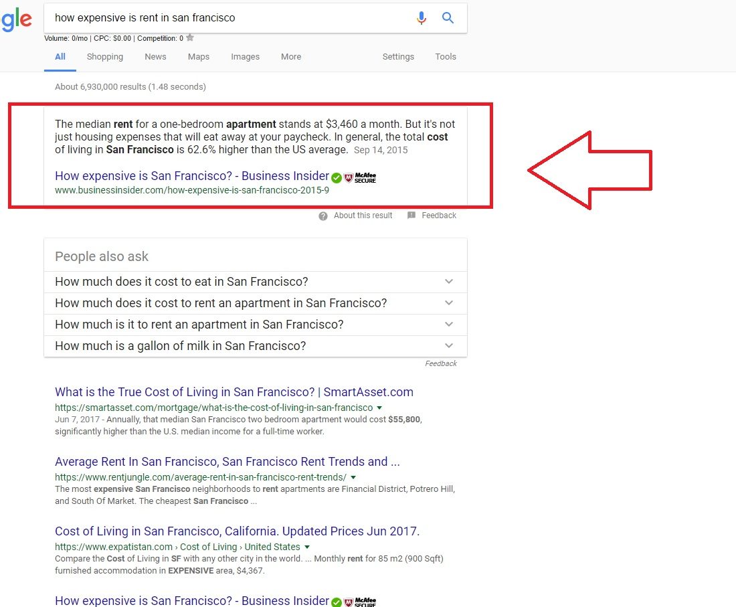
Task: Click About this result link
Action: [363, 215]
